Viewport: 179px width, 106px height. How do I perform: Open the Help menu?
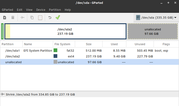(x=68, y=10)
